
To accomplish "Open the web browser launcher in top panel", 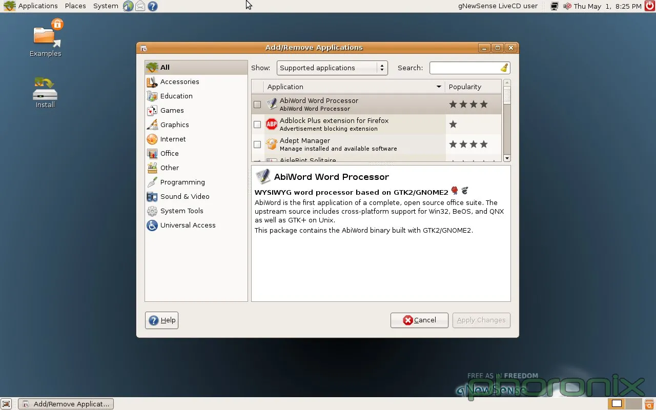I will (128, 6).
